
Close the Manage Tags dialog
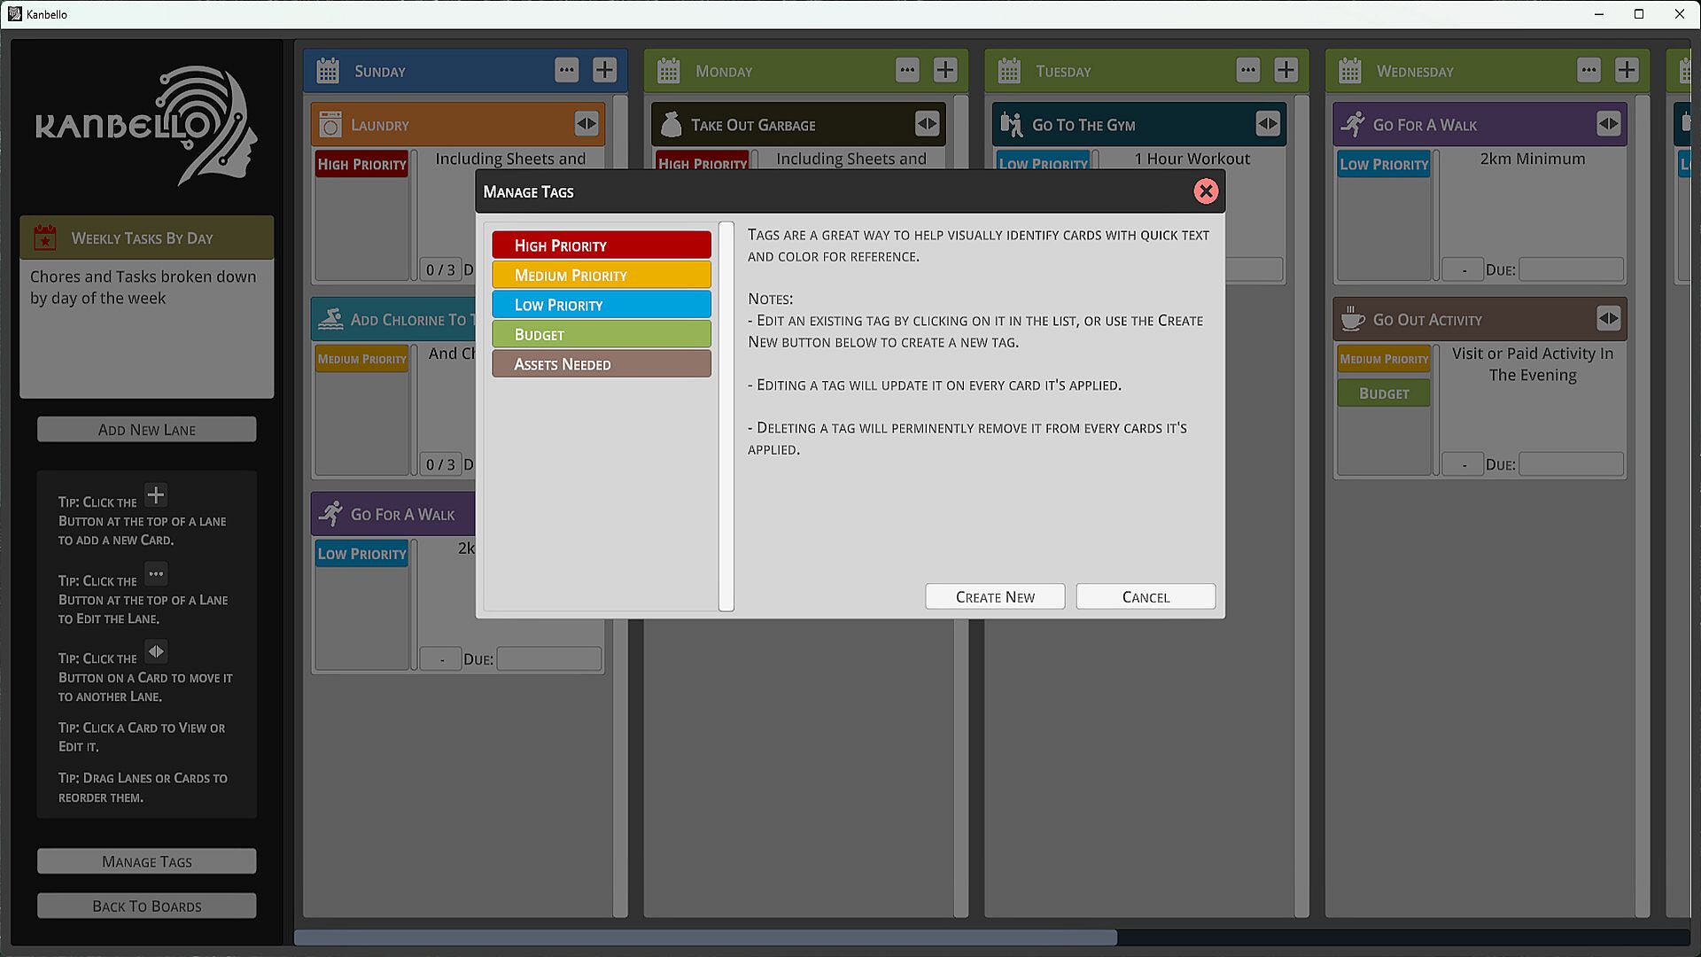(1206, 191)
